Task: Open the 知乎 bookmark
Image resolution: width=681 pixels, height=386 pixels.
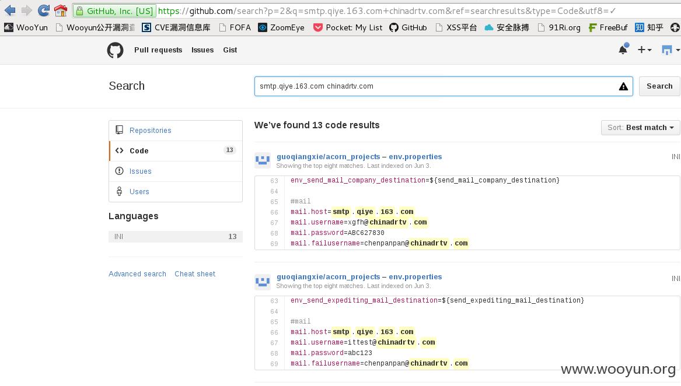Action: pyautogui.click(x=649, y=27)
